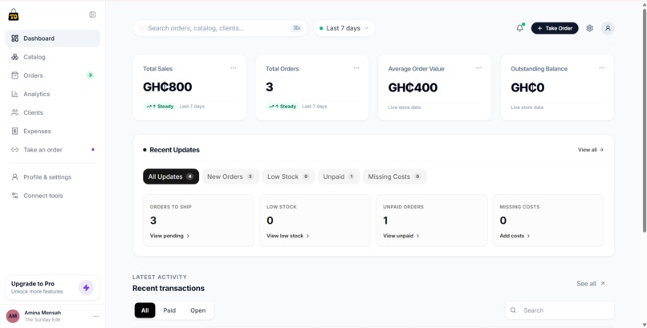
Task: Click the lightning bolt Upgrade icon
Action: coord(86,288)
